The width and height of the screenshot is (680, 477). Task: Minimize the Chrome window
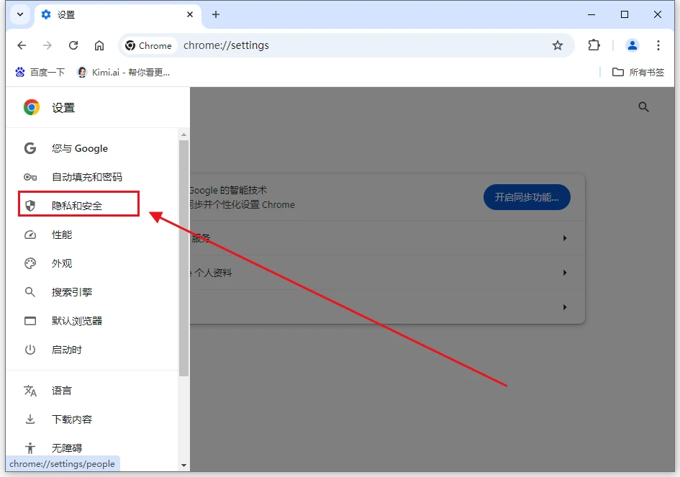click(x=591, y=14)
